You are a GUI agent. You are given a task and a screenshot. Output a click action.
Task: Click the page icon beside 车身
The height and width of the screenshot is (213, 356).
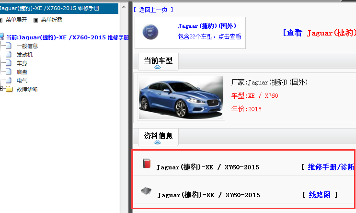pyautogui.click(x=9, y=63)
